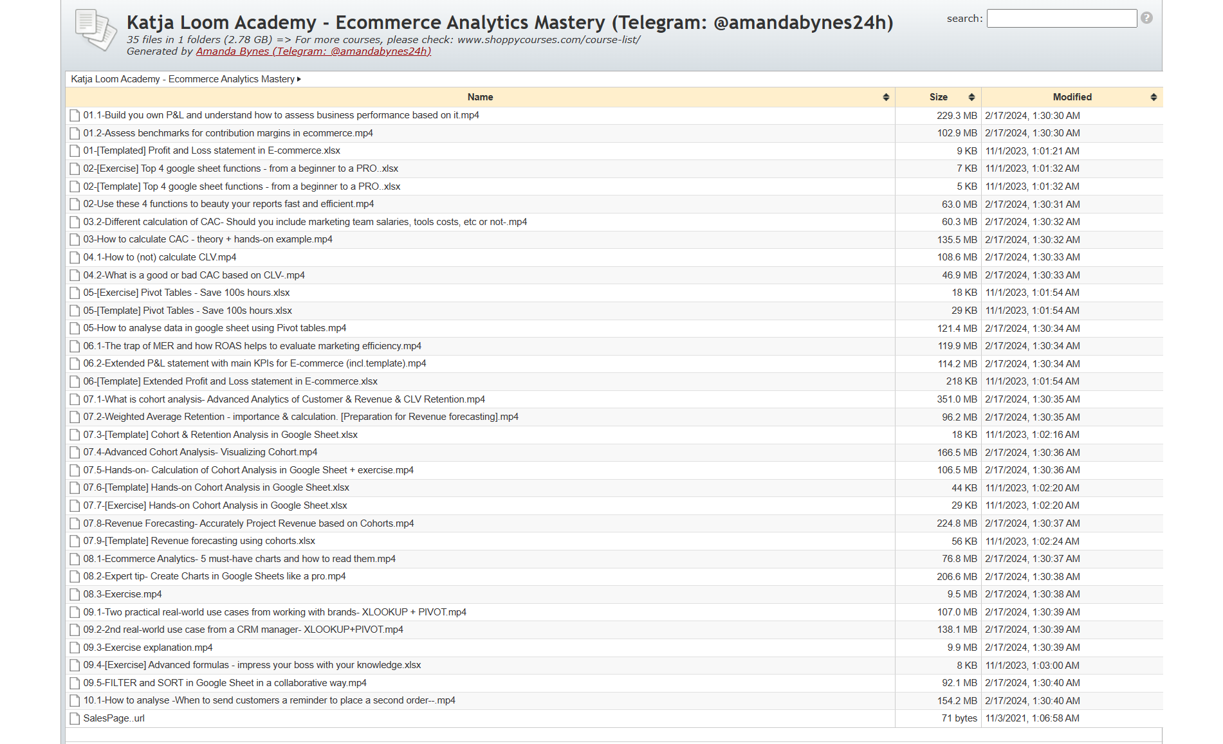Click the documents icon in header
The height and width of the screenshot is (744, 1223).
click(x=95, y=30)
